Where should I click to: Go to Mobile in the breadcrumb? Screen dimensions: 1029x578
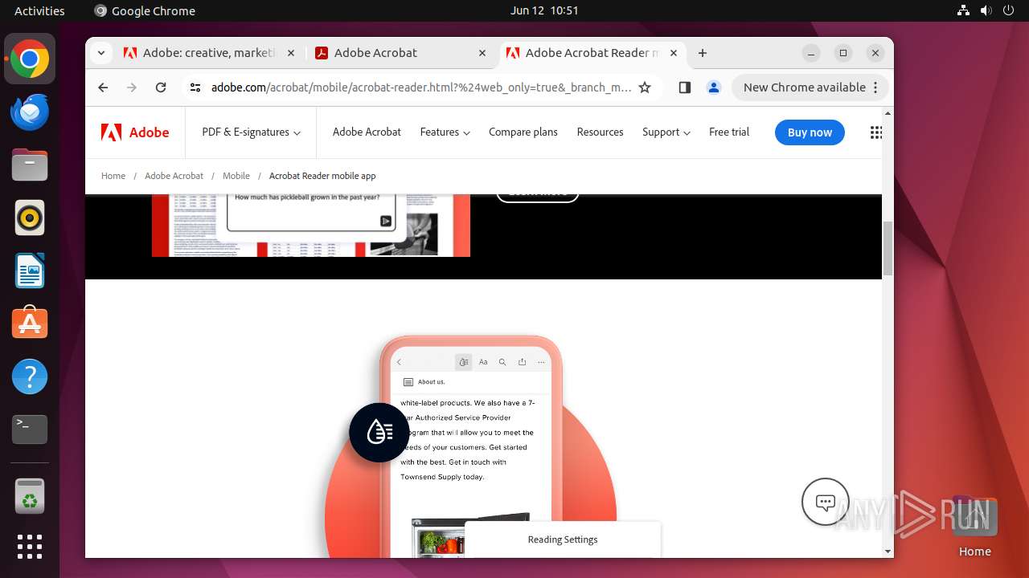point(236,176)
